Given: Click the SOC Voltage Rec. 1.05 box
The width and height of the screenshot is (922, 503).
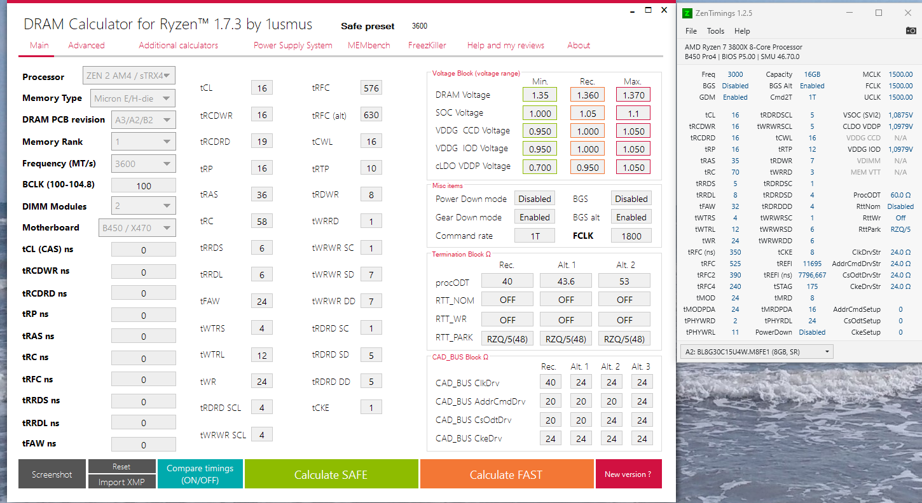Looking at the screenshot, I should [x=588, y=113].
